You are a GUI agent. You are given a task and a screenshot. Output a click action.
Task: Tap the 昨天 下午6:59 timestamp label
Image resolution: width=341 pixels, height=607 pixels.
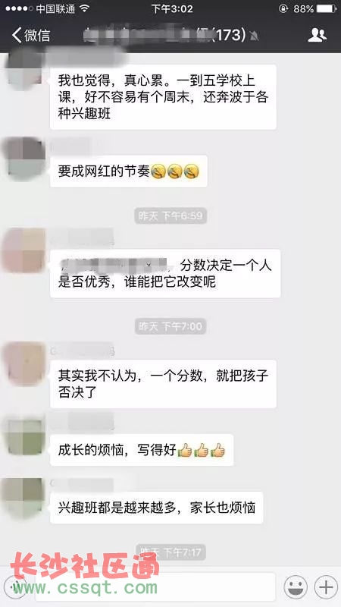point(170,215)
